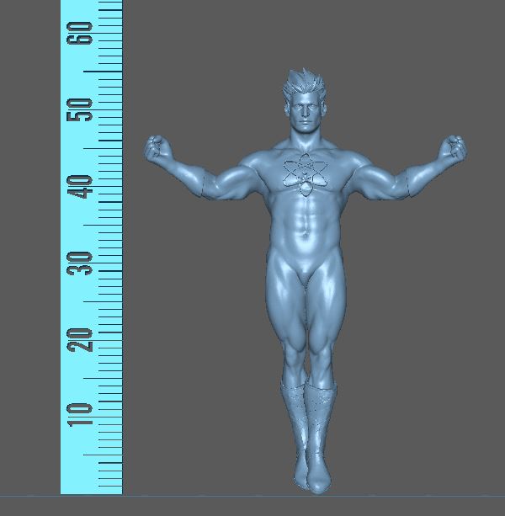Click the figure's feet at the base
Viewport: 505px width, 516px height.
[312, 476]
